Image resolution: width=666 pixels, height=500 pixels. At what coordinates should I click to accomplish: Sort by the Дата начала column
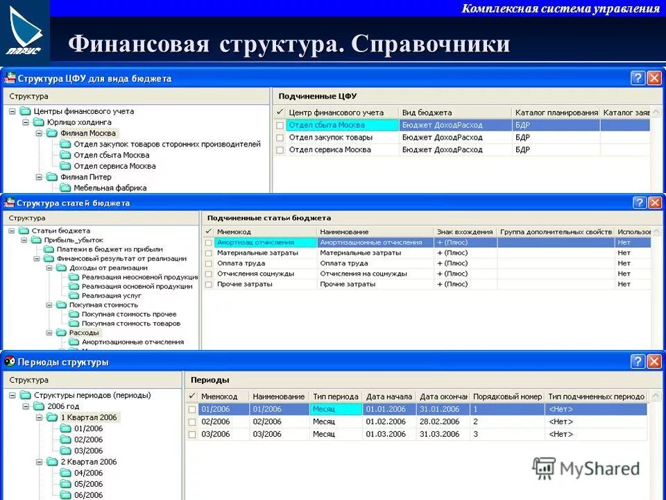[387, 397]
